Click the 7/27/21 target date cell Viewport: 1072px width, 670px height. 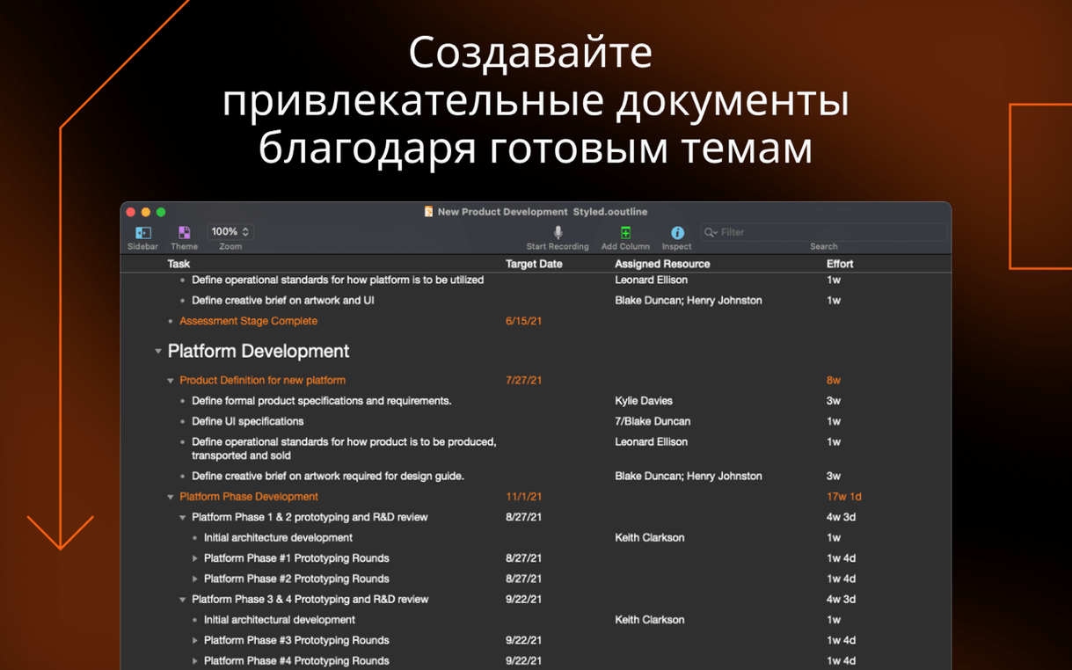523,381
